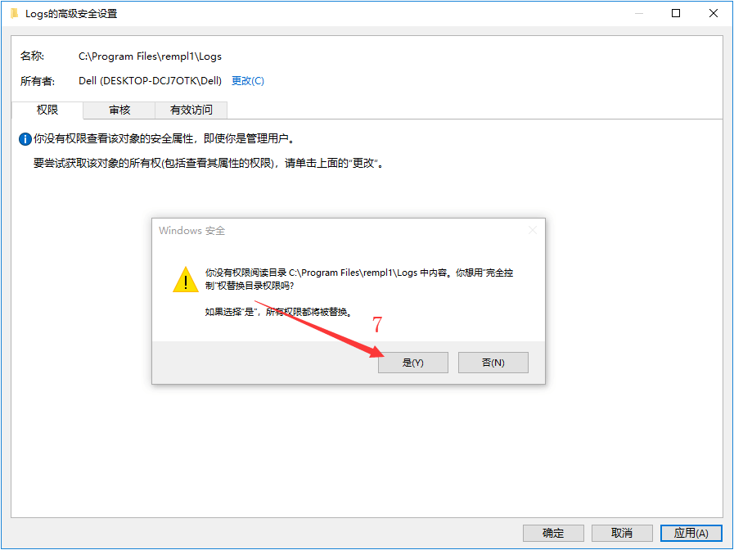Screen dimensions: 734x550
Task: Switch to the 权限 tab
Action: click(47, 110)
